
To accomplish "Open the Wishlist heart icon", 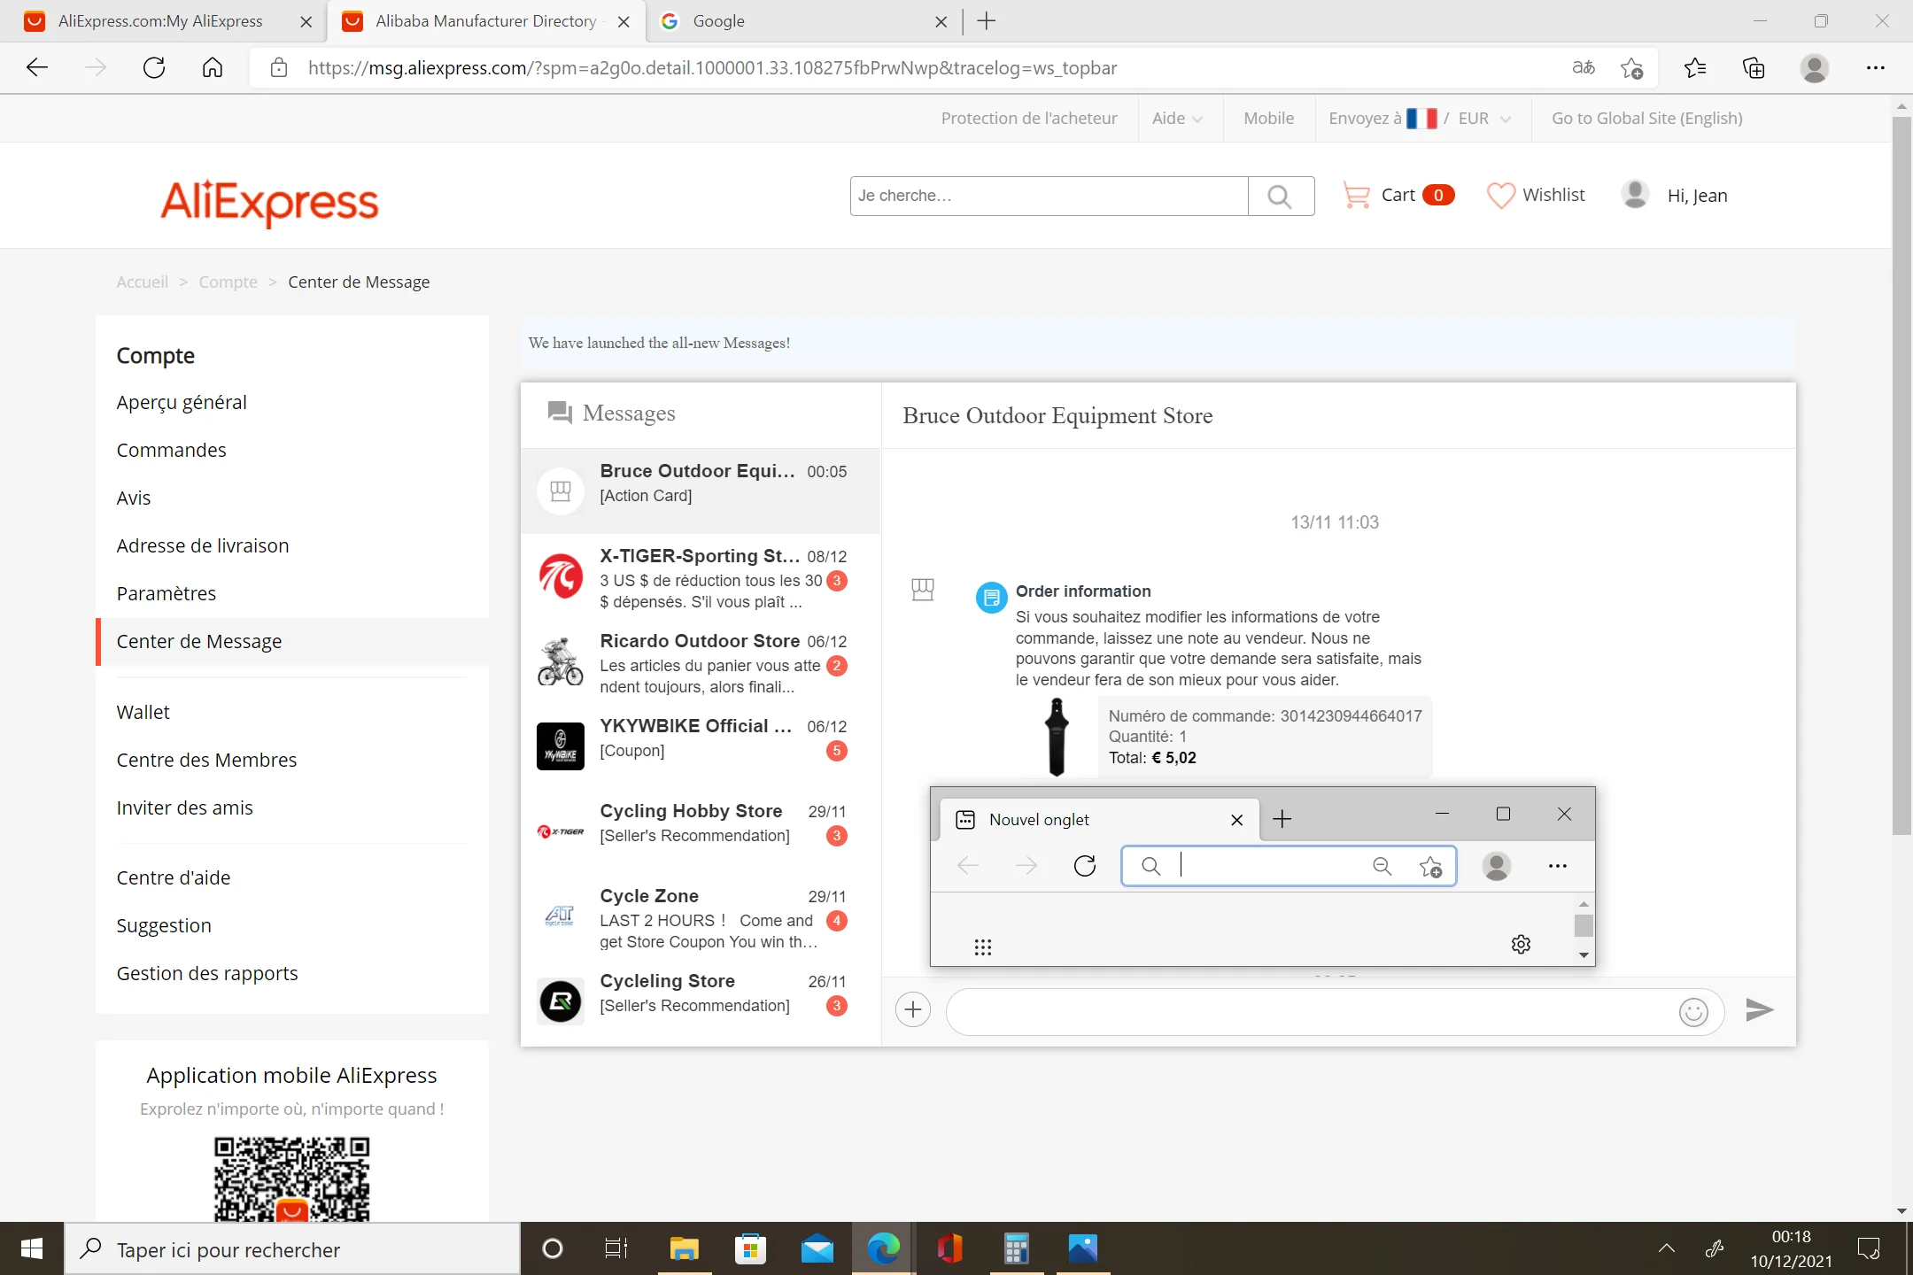I will 1500,195.
